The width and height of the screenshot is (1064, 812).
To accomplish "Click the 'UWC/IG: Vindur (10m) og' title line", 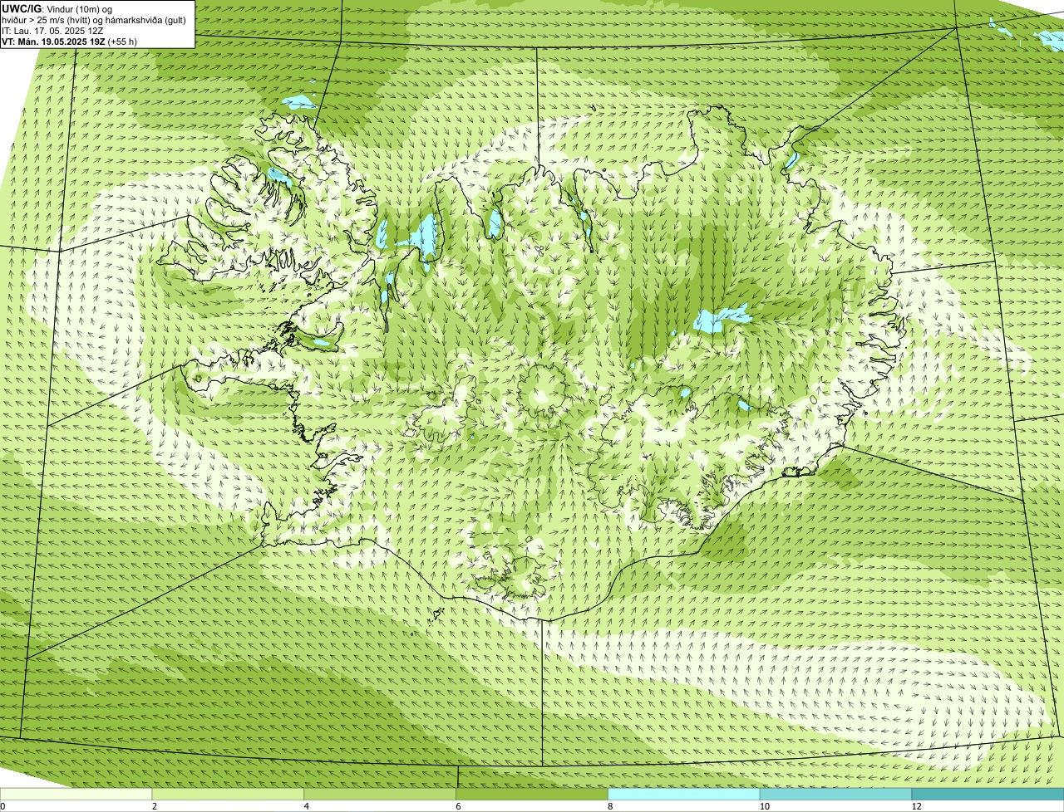I will (x=57, y=9).
